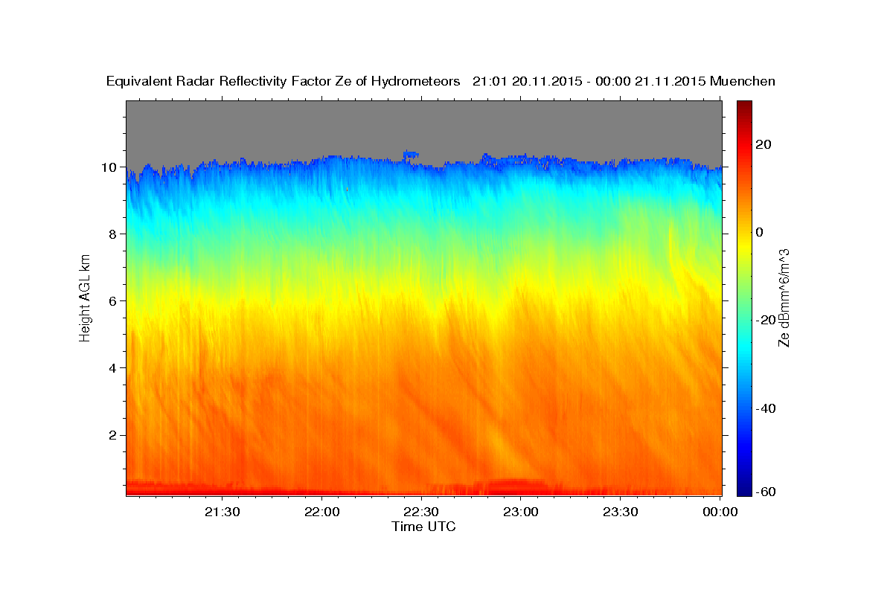Click the 'Ze dBmm^6/m^3' colorbar label

tap(783, 298)
